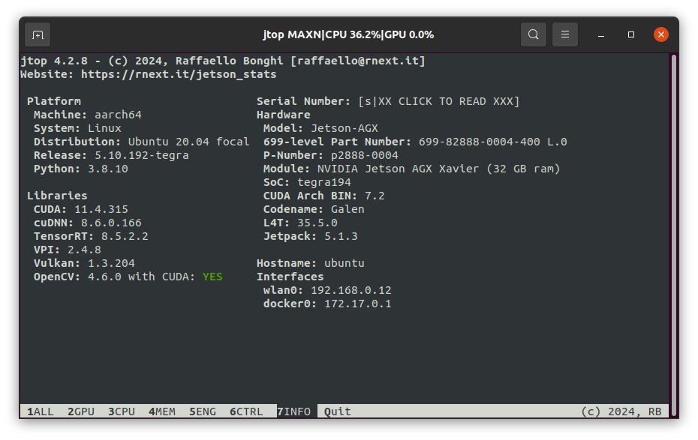Click the System Linux value

pos(104,128)
